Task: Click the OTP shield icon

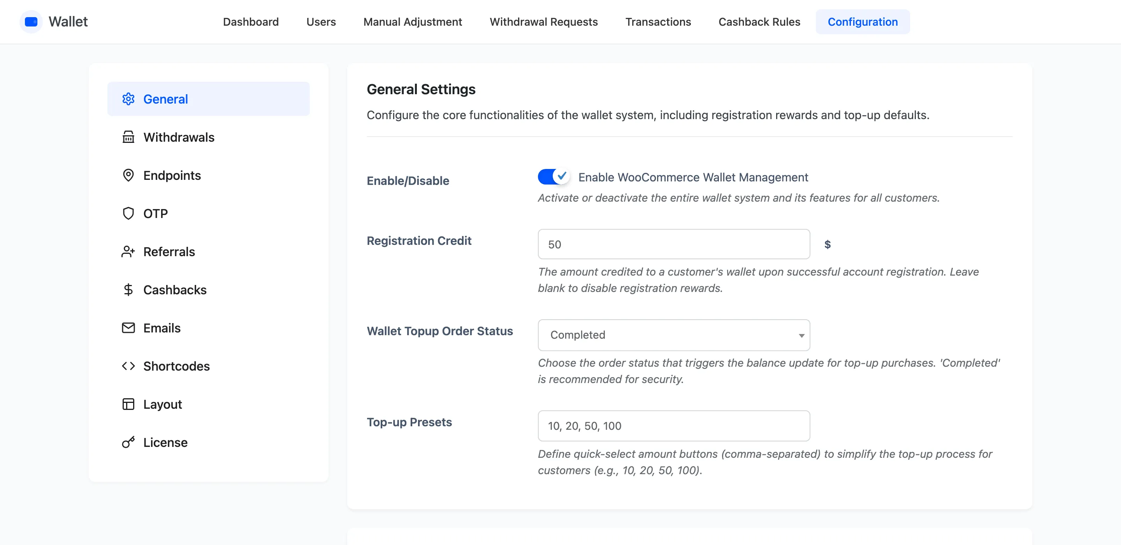Action: [x=128, y=213]
